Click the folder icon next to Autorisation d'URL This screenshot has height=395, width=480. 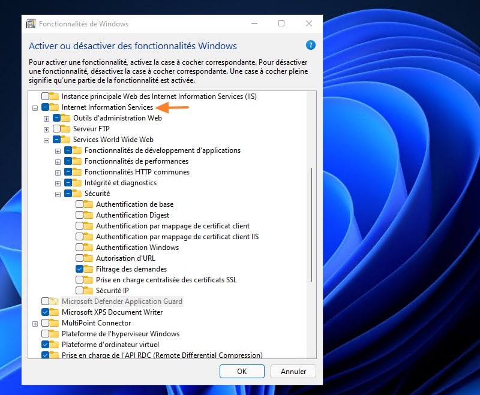[88, 258]
